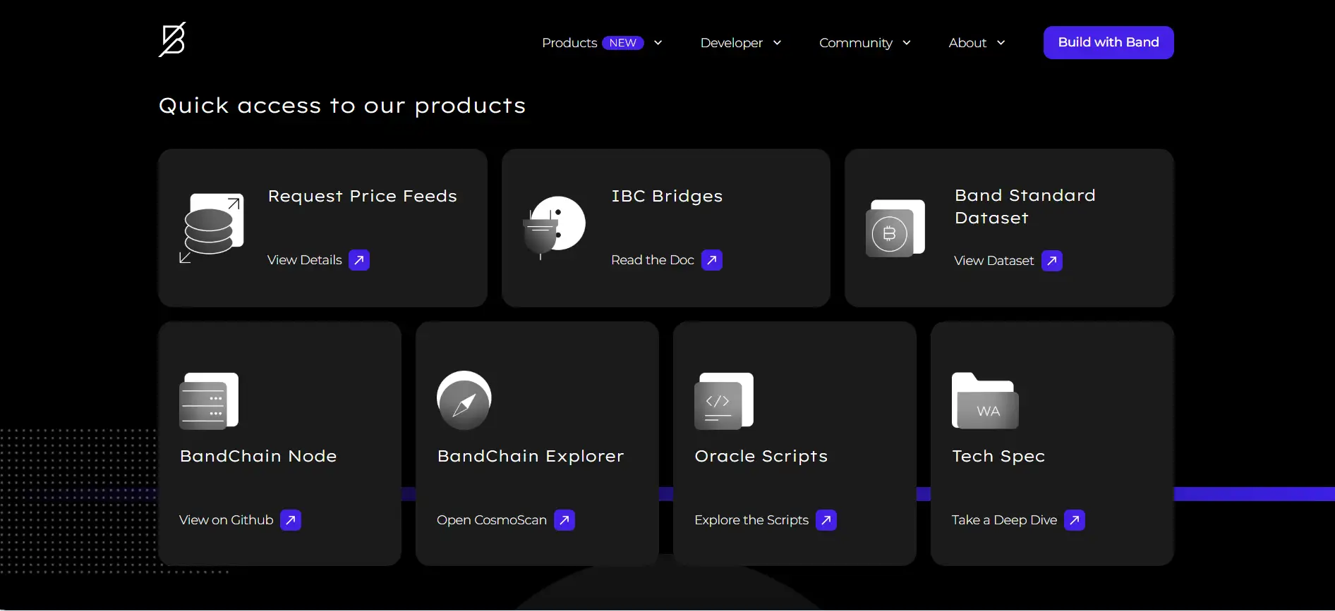Follow the Take a Deep Dive link
This screenshot has width=1335, height=611.
(x=1004, y=520)
